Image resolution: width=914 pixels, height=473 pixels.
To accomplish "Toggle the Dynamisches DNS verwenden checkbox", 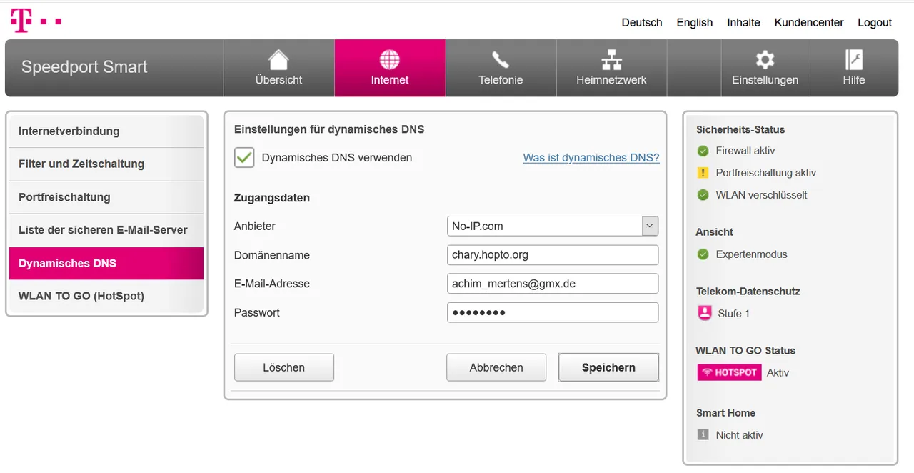I will (x=244, y=158).
